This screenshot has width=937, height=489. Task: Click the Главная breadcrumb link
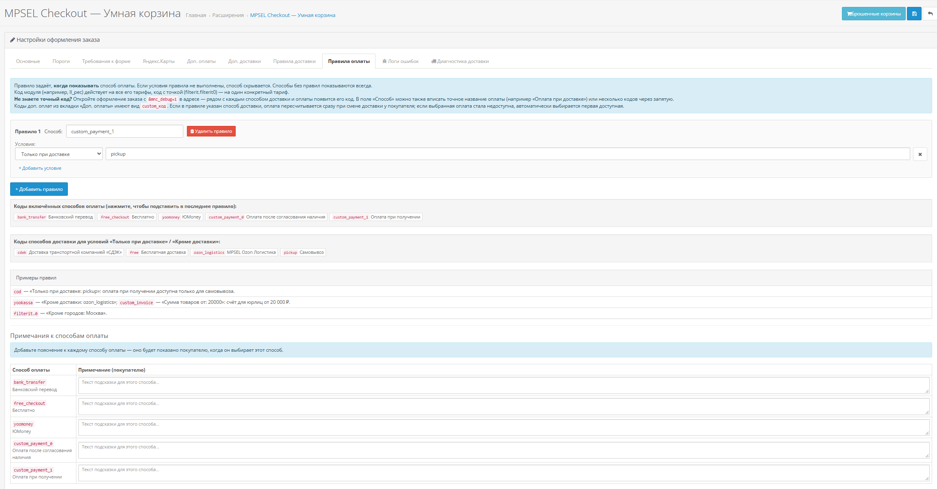click(x=196, y=15)
